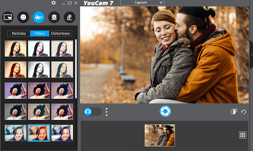Click the face beautifier icon
This screenshot has height=151, width=253.
(x=234, y=111)
